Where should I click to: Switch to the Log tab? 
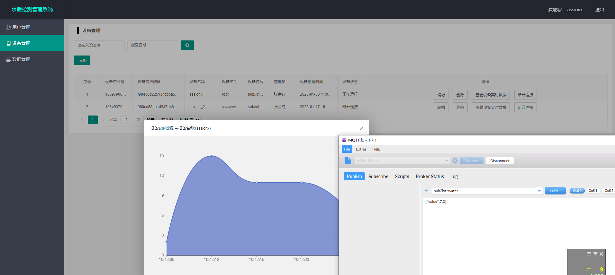pos(454,176)
